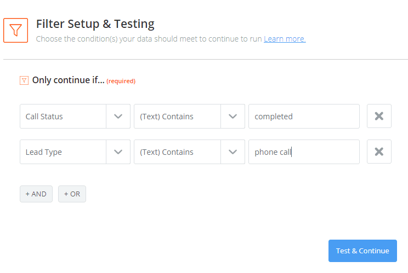Click the Test & Continue button

tap(362, 251)
